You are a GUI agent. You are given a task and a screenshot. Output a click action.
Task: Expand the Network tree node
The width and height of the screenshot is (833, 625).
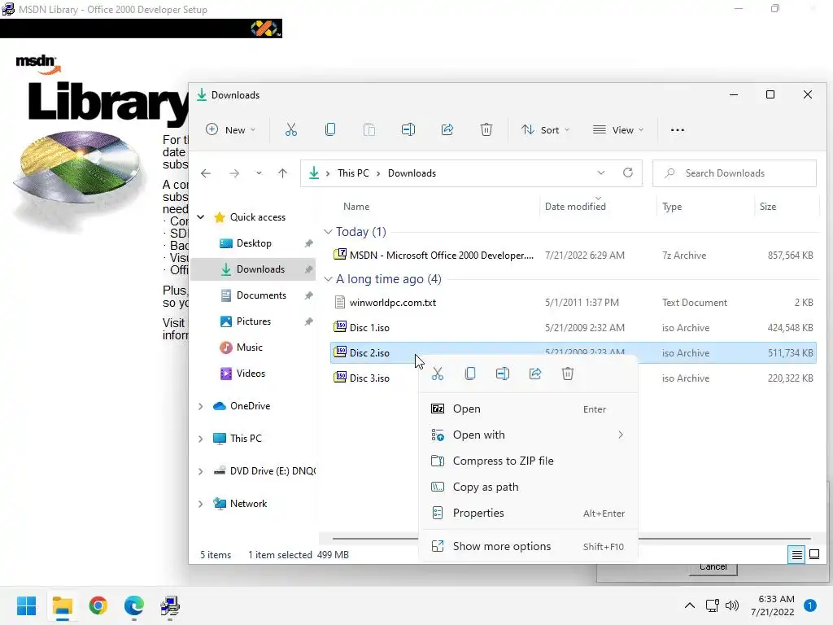pos(201,504)
